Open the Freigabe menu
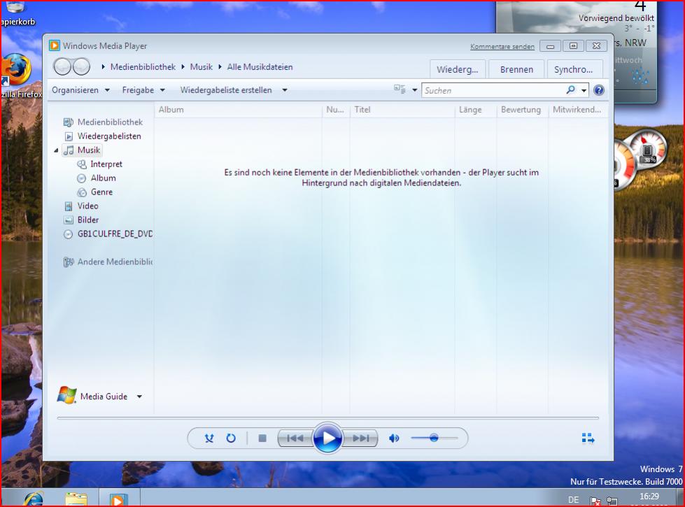The image size is (685, 507). coord(143,90)
